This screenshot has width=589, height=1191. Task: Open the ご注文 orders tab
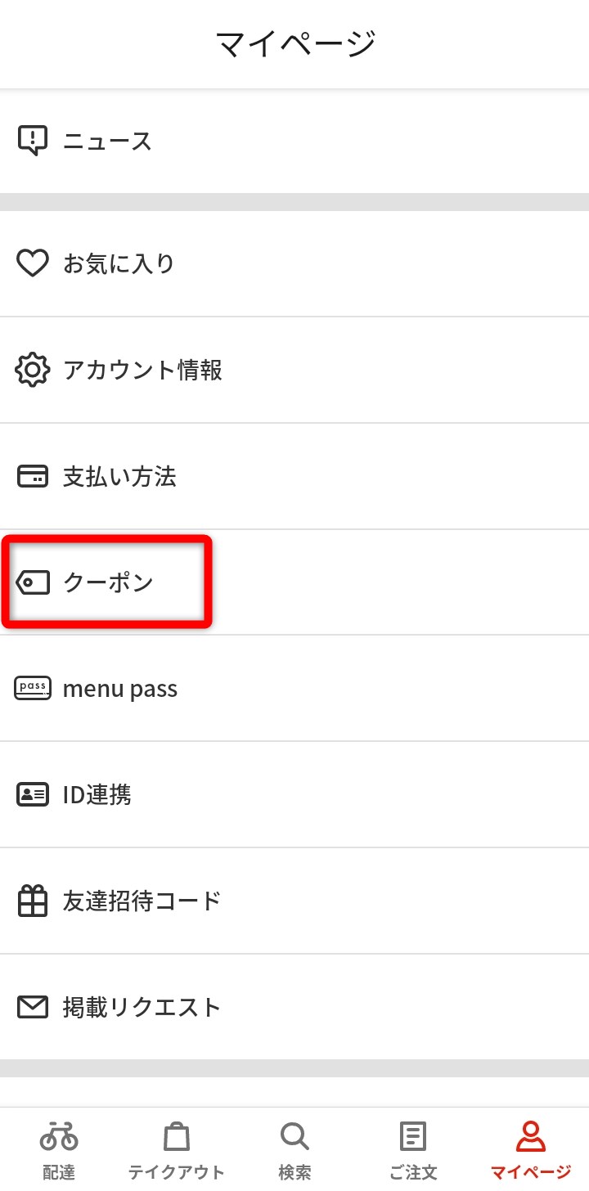[412, 1148]
